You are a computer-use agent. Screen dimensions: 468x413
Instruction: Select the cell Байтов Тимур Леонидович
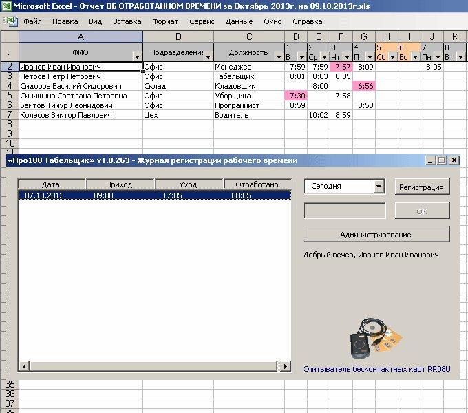tap(81, 105)
